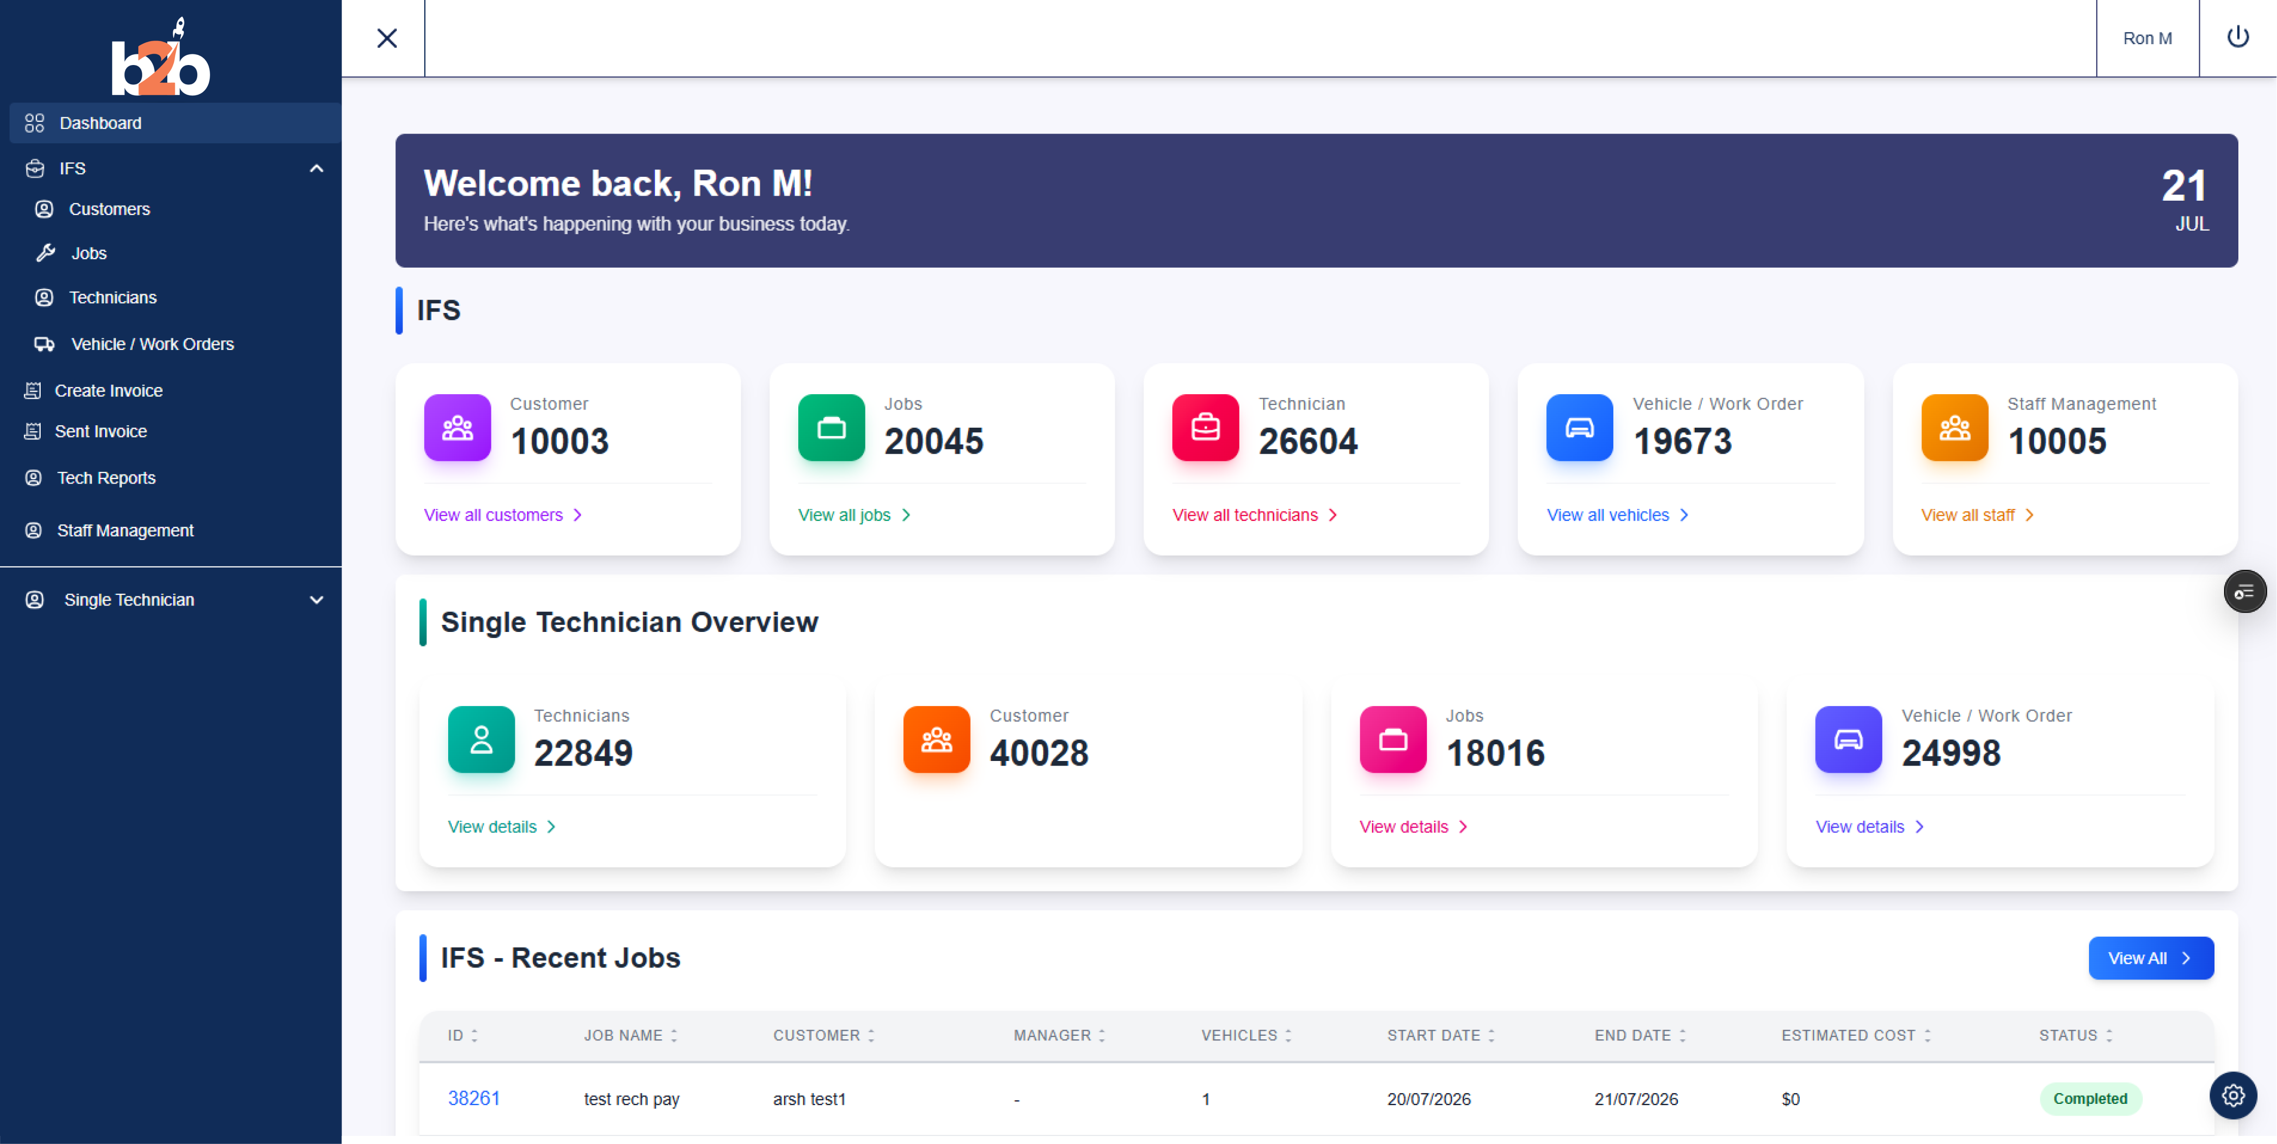Click the red Technician case icon
Viewport: 2277px width, 1144px height.
tap(1206, 428)
